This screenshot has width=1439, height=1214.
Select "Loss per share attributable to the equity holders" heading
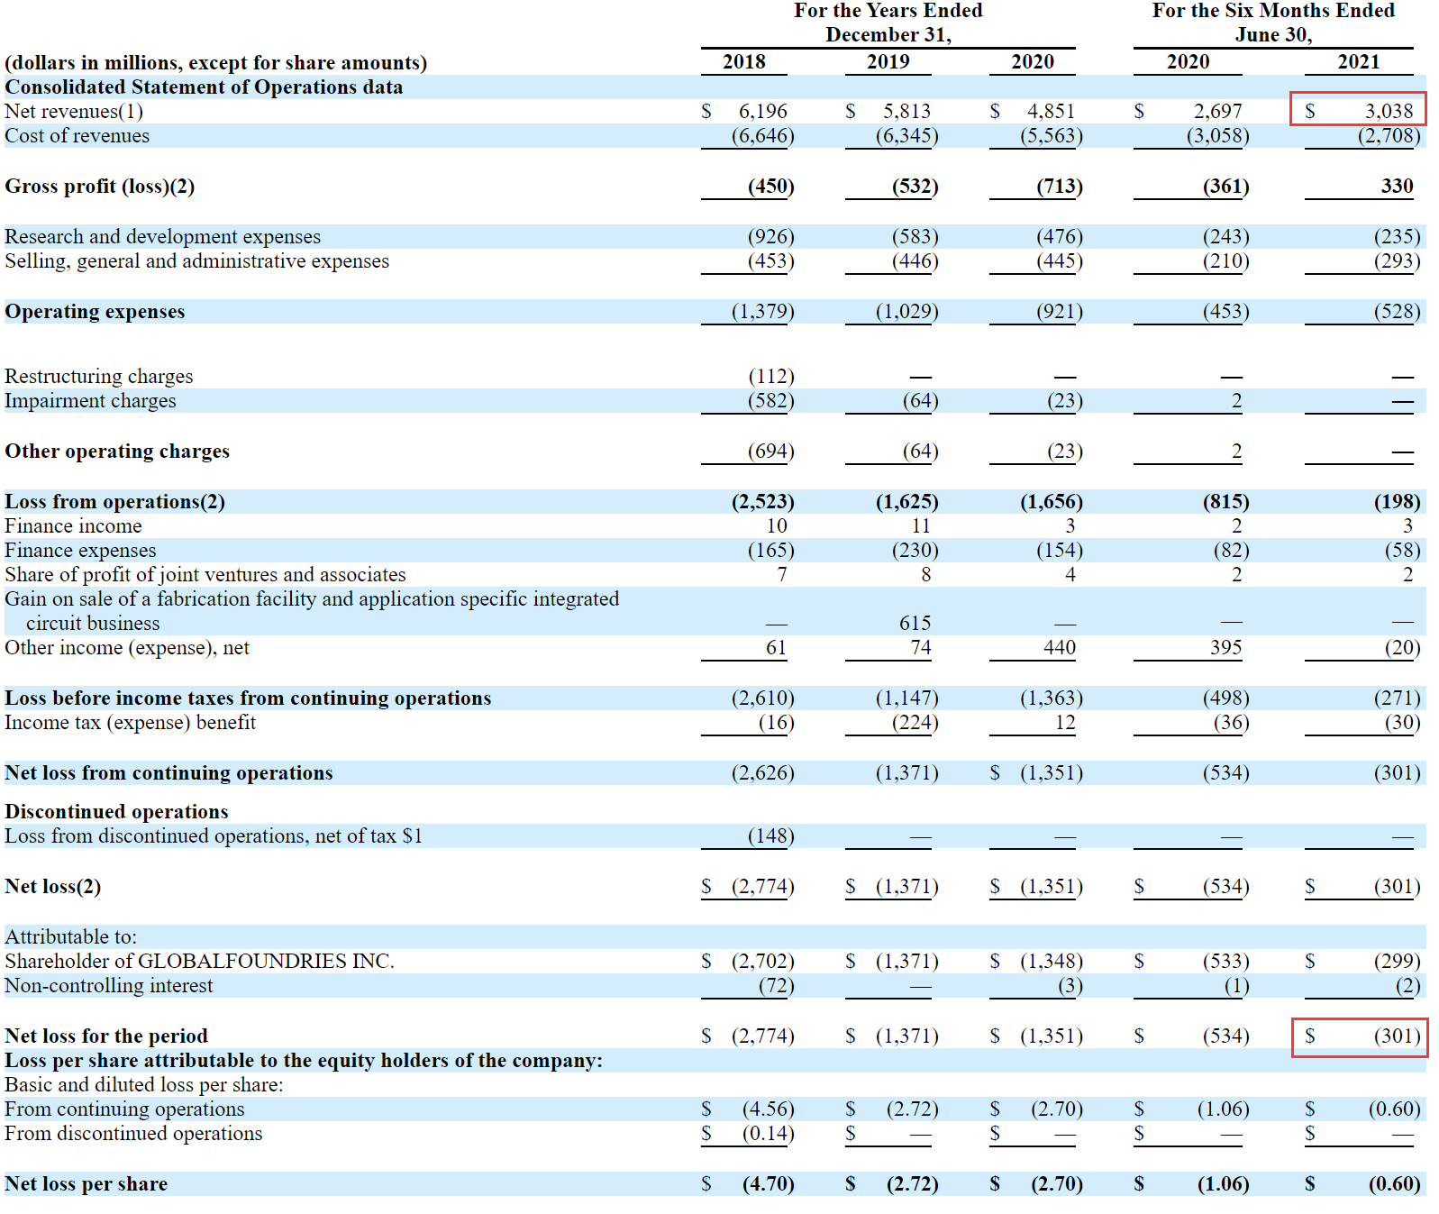304,1060
